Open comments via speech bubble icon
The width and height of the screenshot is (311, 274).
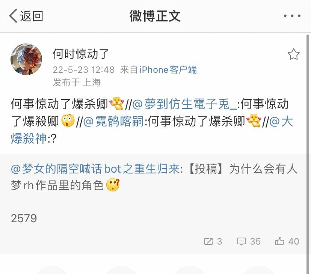click(x=242, y=241)
